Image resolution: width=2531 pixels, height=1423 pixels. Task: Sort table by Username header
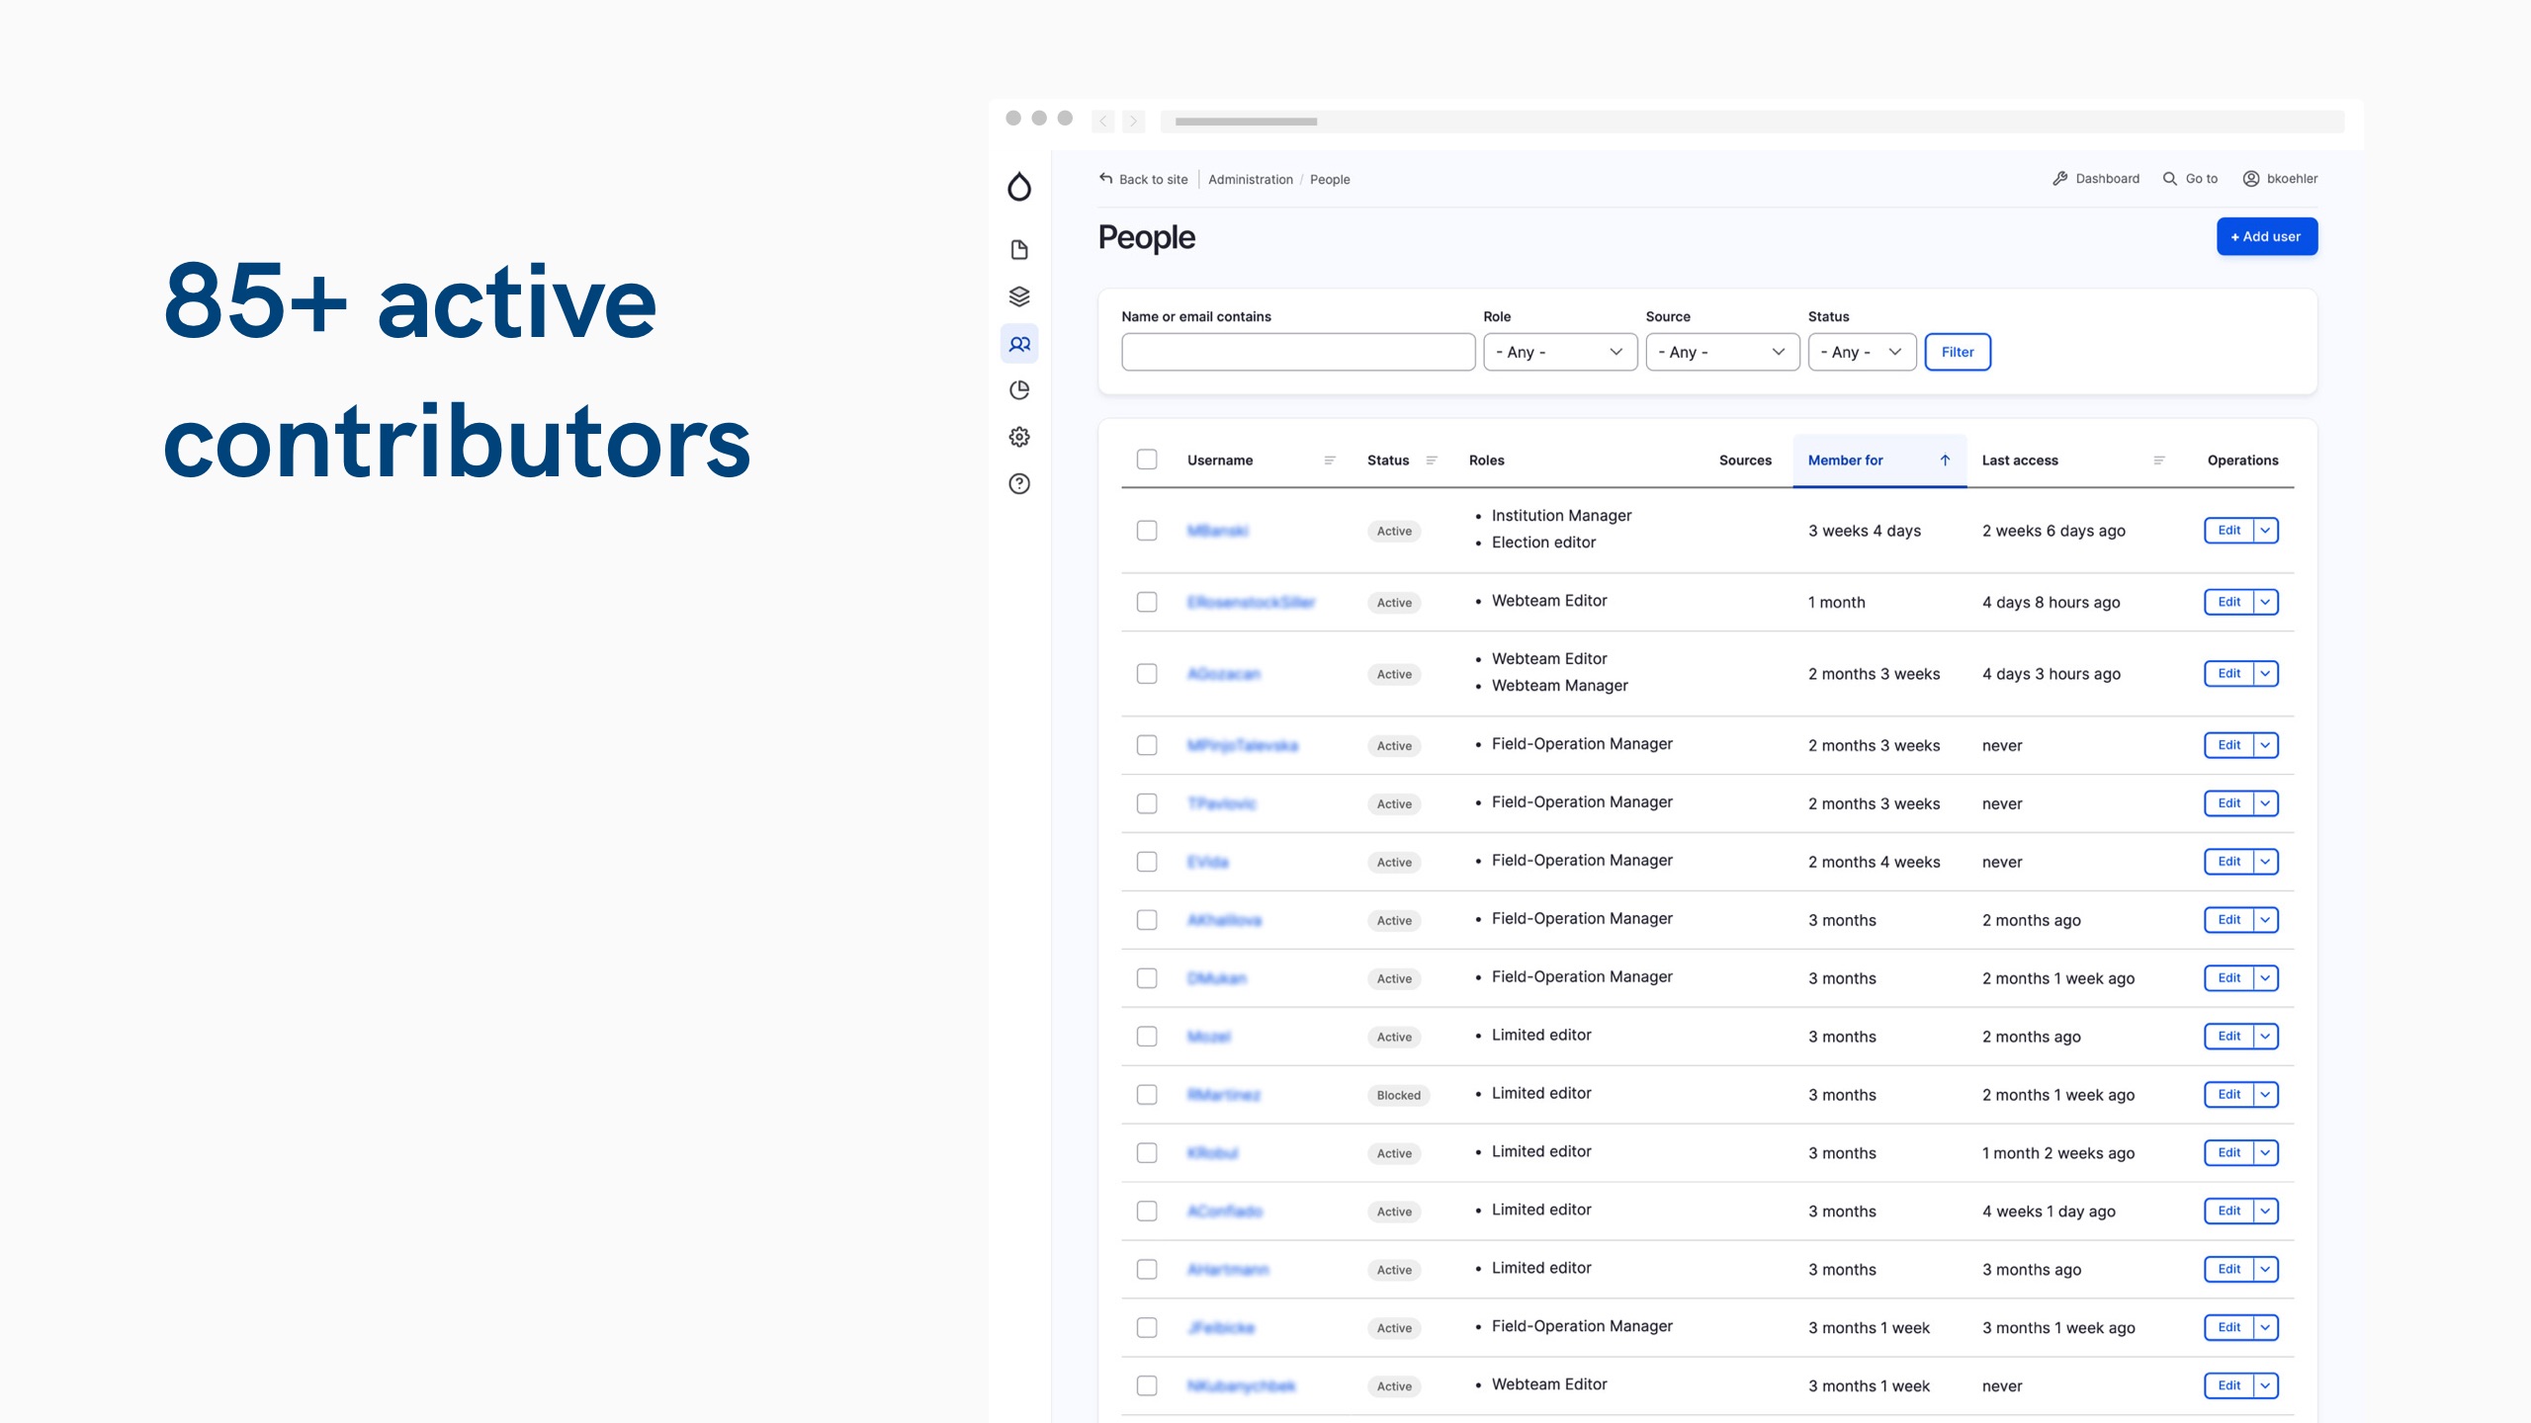(x=1220, y=460)
